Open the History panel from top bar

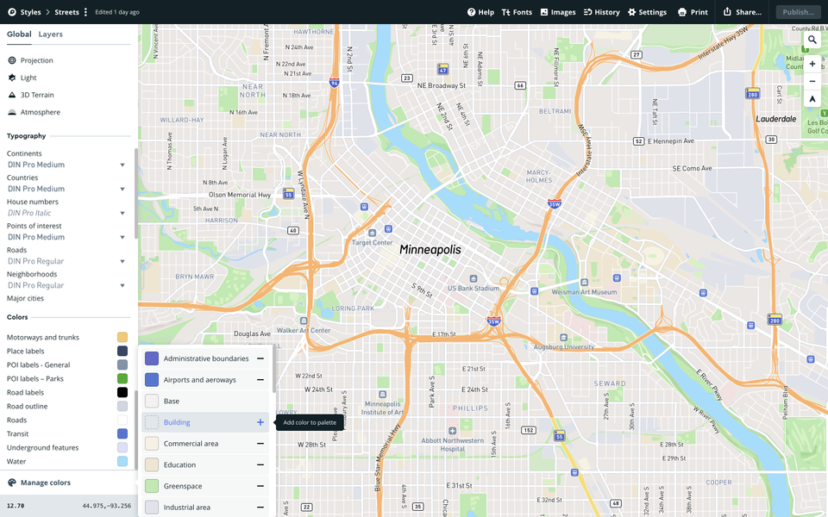pos(601,12)
